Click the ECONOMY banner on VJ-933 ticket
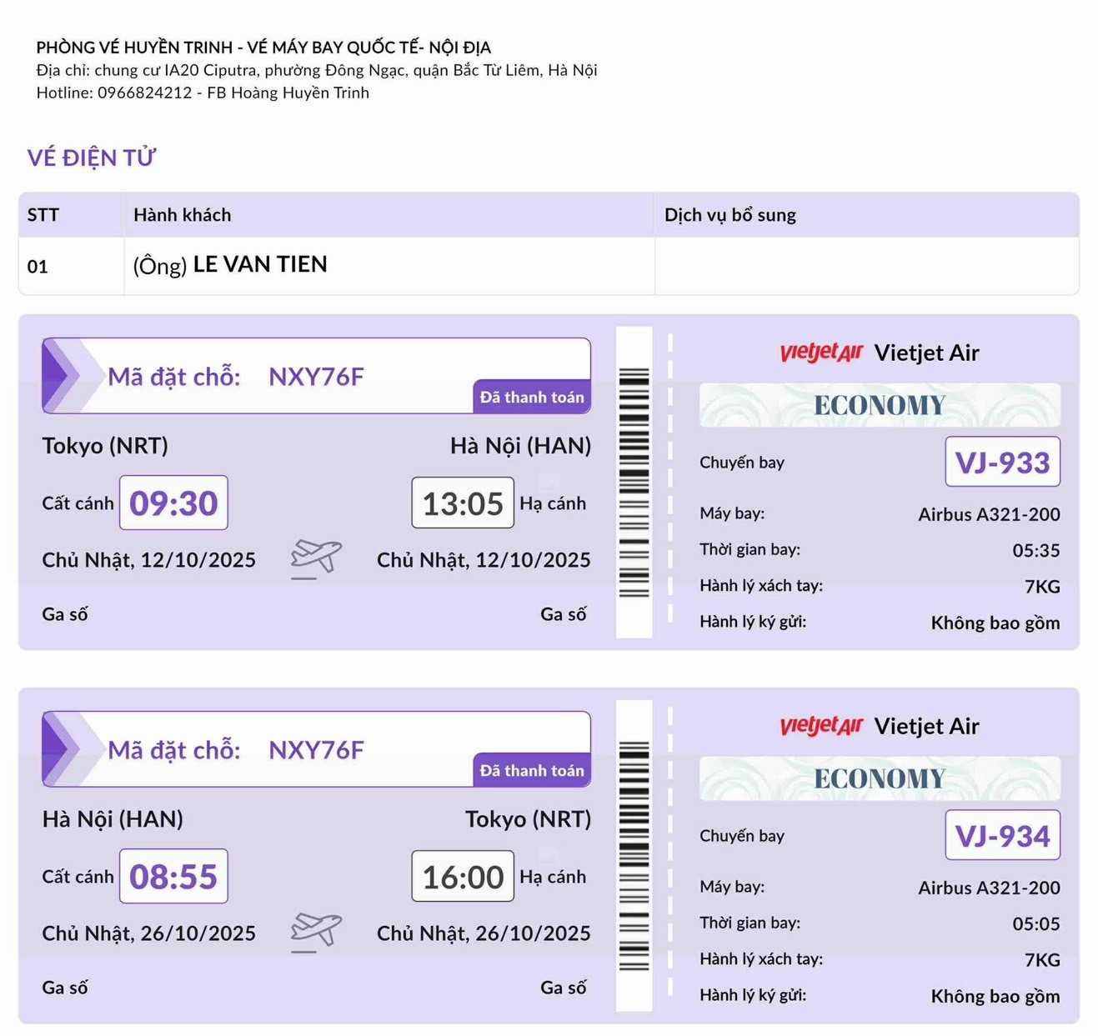The height and width of the screenshot is (1036, 1098). tap(880, 406)
